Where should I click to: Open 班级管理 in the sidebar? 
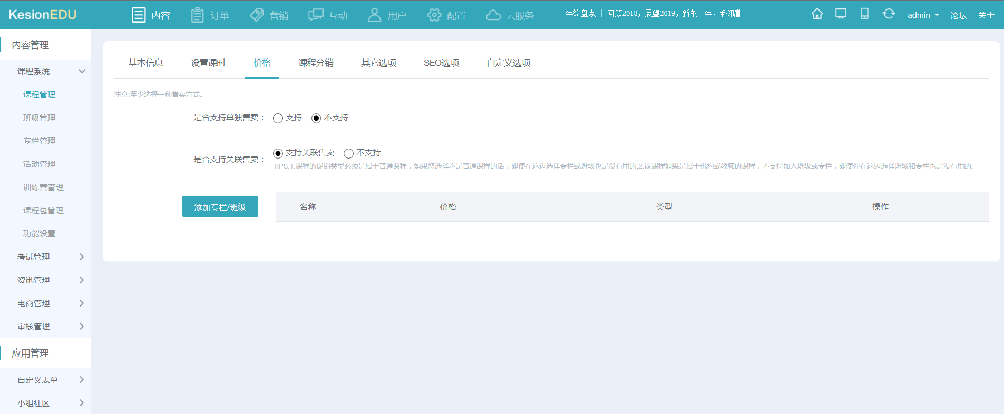click(40, 118)
